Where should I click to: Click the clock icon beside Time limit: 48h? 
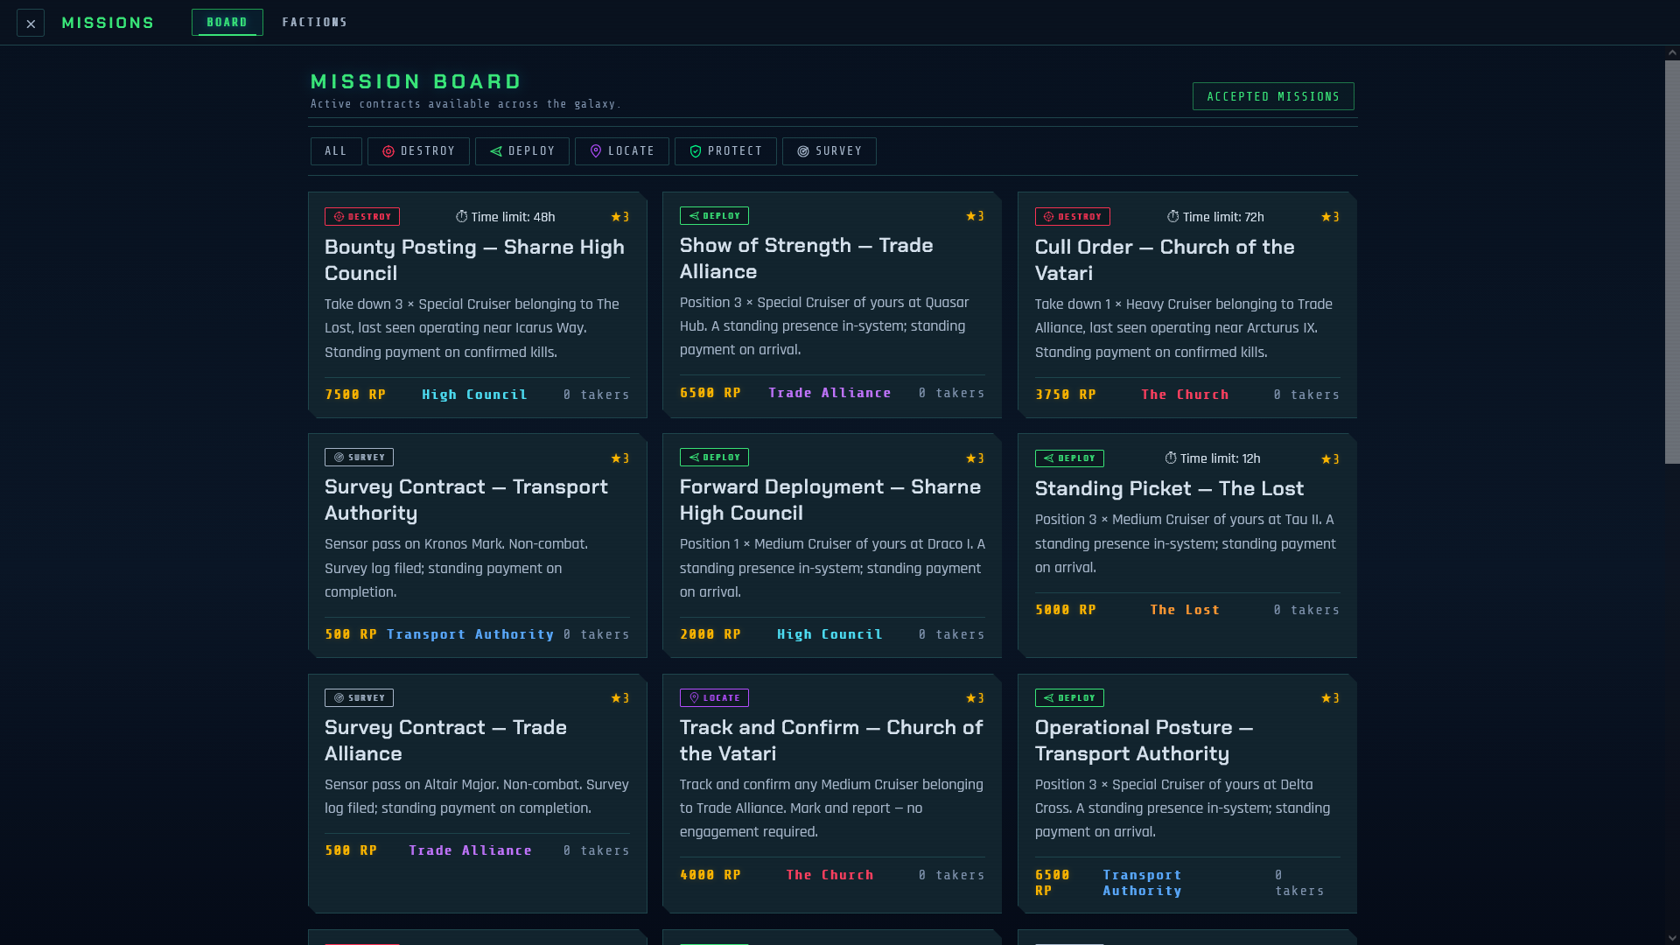[x=461, y=217]
